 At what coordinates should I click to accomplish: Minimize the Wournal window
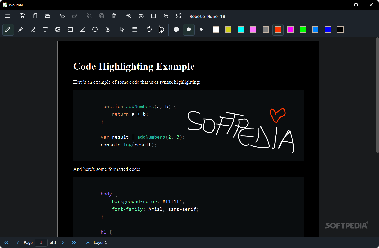pos(341,5)
